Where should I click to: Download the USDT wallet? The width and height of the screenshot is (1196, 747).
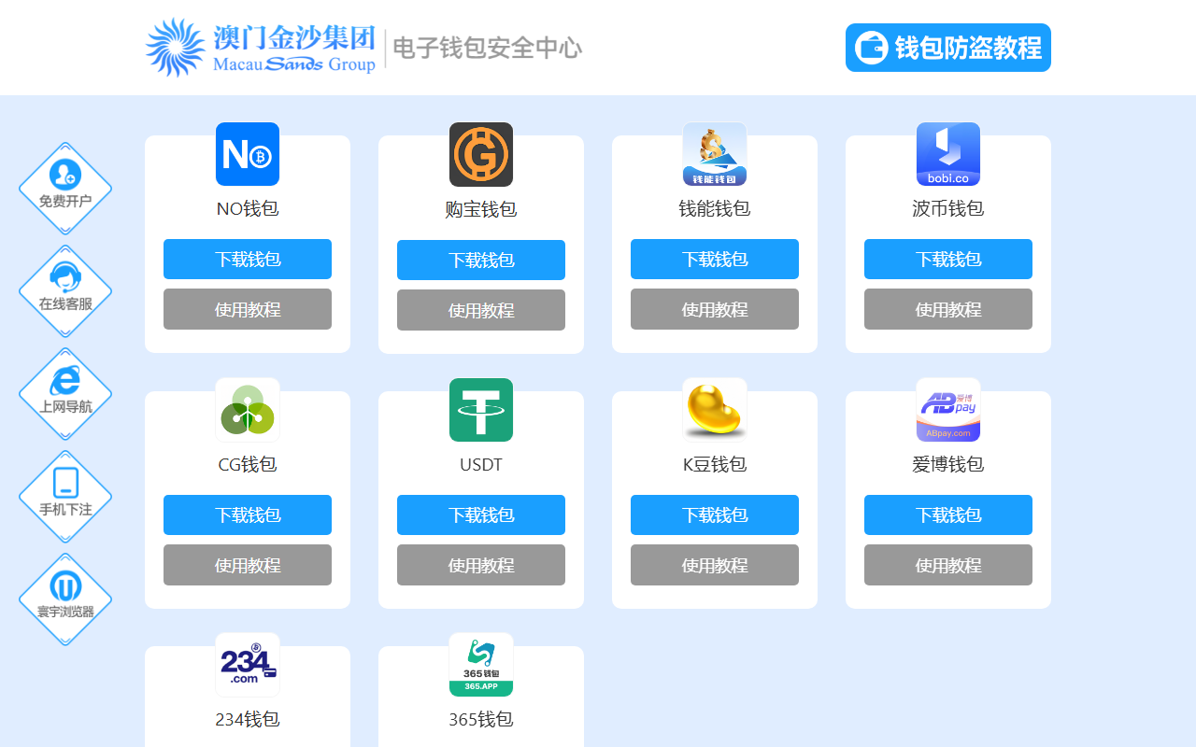pyautogui.click(x=481, y=514)
